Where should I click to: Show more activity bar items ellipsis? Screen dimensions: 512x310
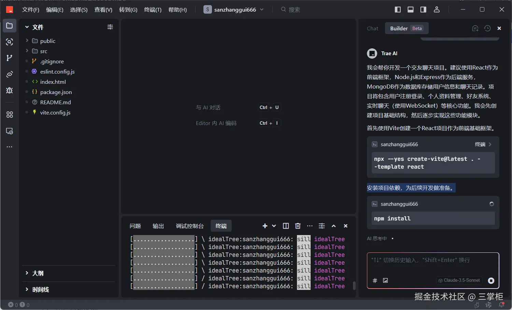pos(10,147)
